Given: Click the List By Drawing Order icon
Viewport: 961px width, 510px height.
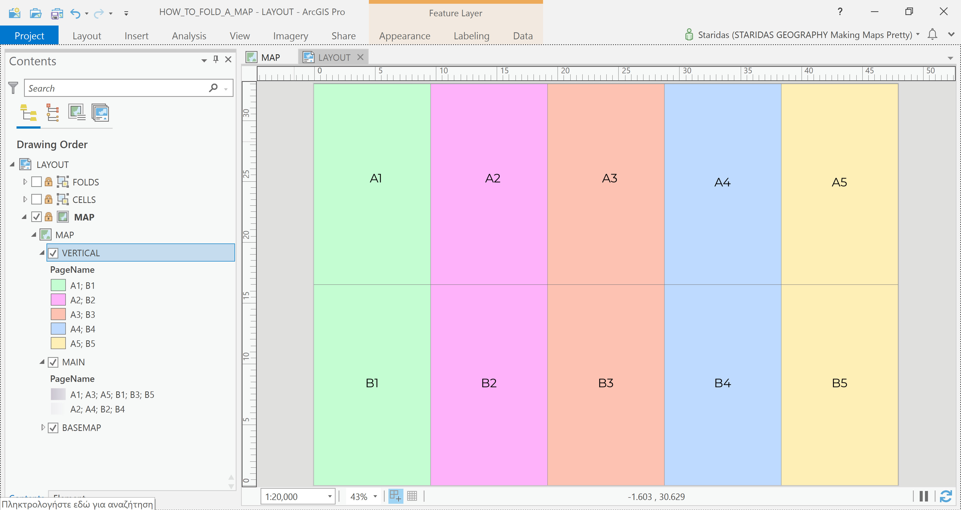Looking at the screenshot, I should click(x=28, y=113).
